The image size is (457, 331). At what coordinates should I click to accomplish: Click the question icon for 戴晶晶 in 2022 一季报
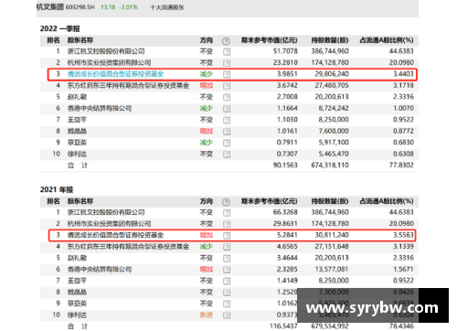[227, 132]
